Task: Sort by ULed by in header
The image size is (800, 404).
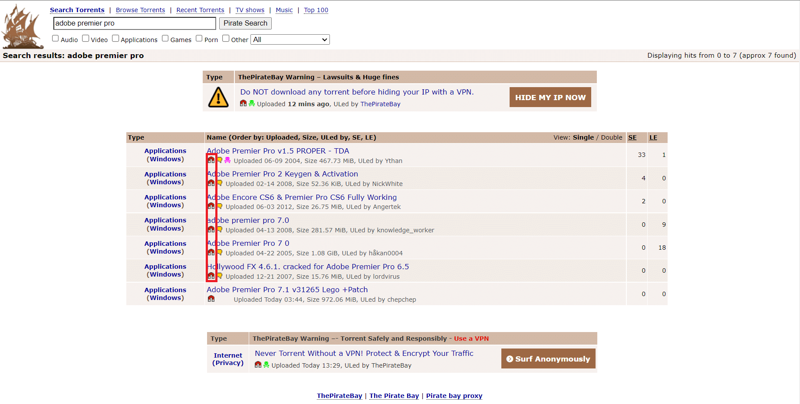Action: click(x=334, y=137)
